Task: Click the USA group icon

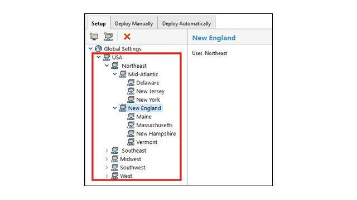Action: pyautogui.click(x=107, y=57)
